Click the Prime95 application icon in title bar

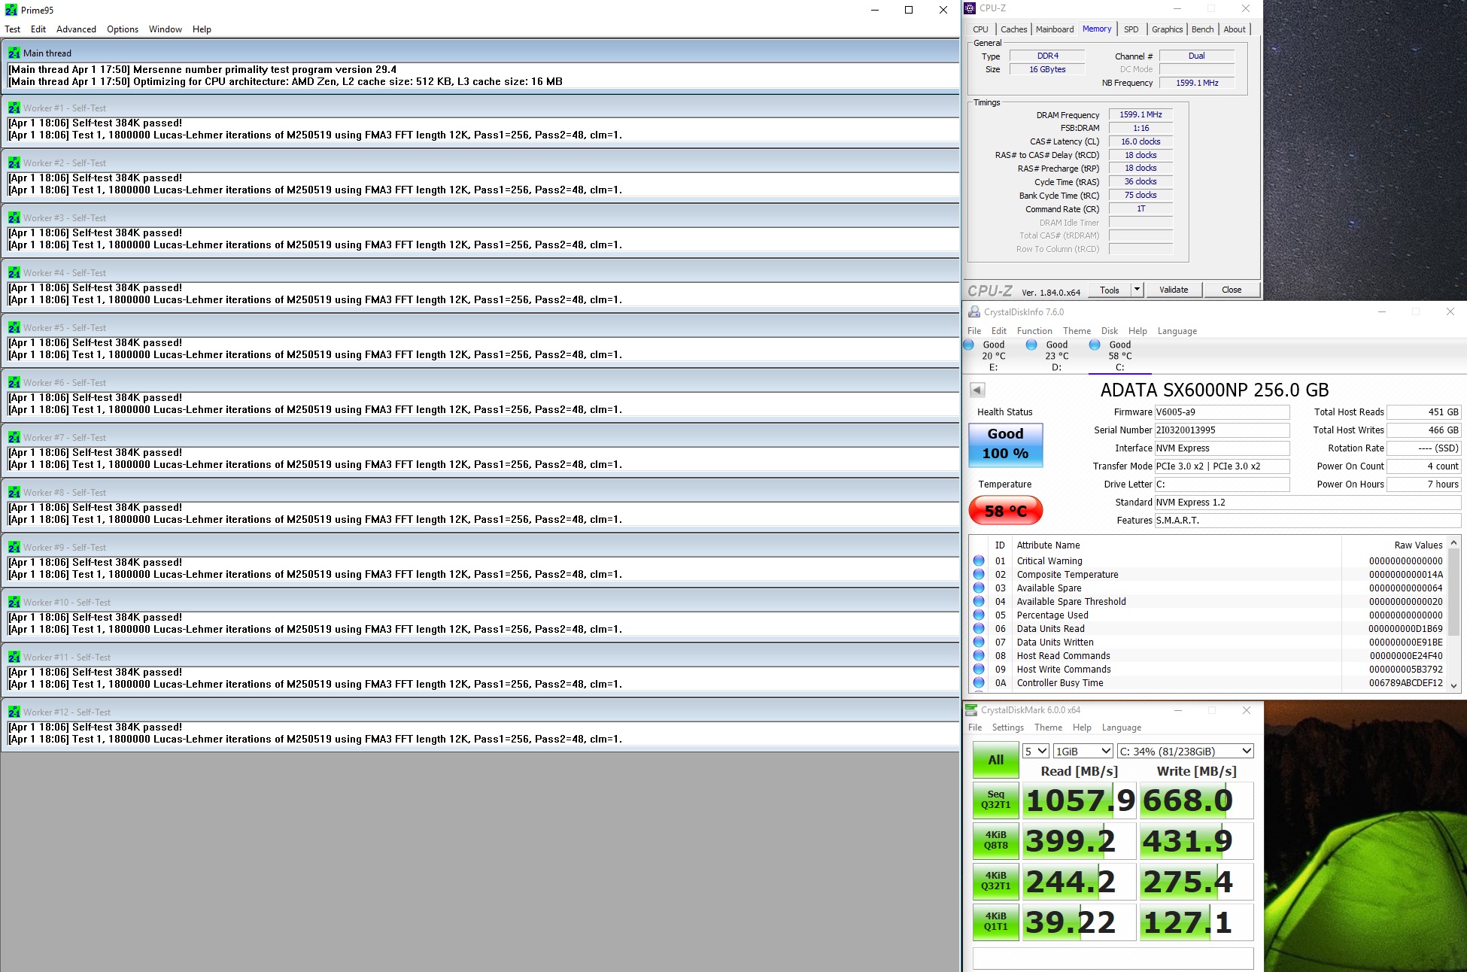click(x=11, y=10)
